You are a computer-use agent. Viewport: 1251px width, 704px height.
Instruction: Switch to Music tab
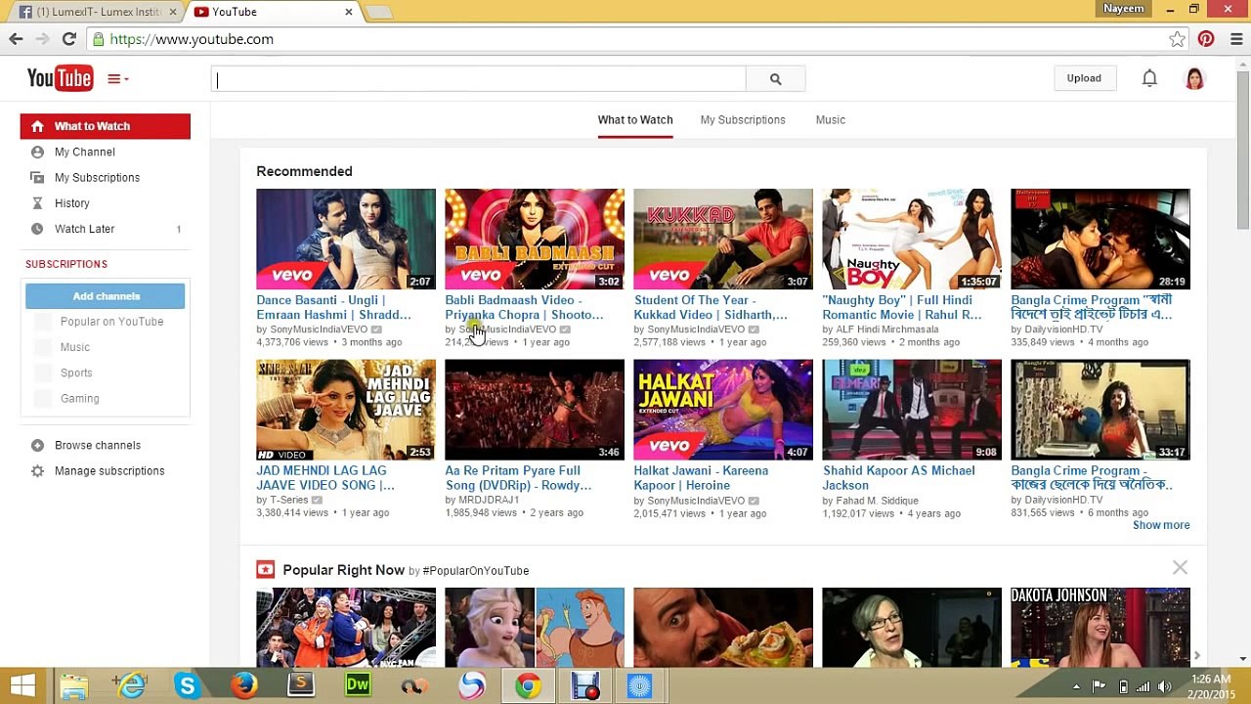coord(831,119)
